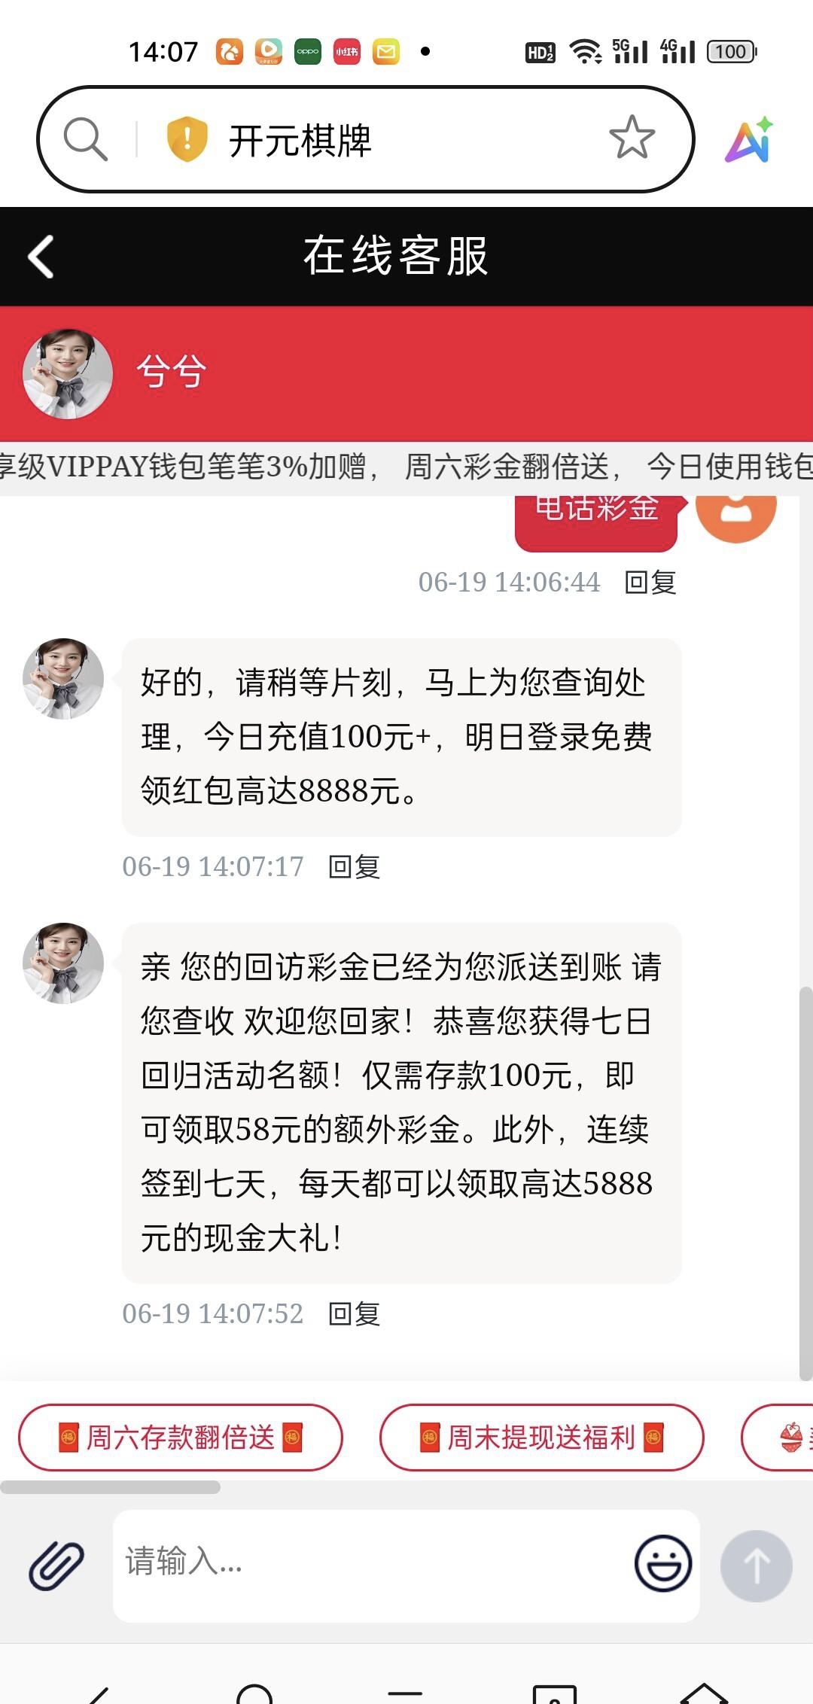This screenshot has width=813, height=1704.
Task: Tap 回复 beside the 14:07:52 timestamp
Action: (354, 1313)
